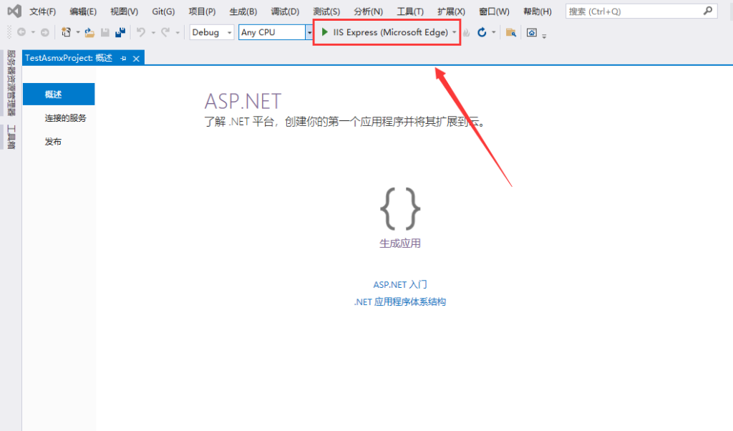This screenshot has height=431, width=733.
Task: Open the 窗口(W) menu
Action: (494, 11)
